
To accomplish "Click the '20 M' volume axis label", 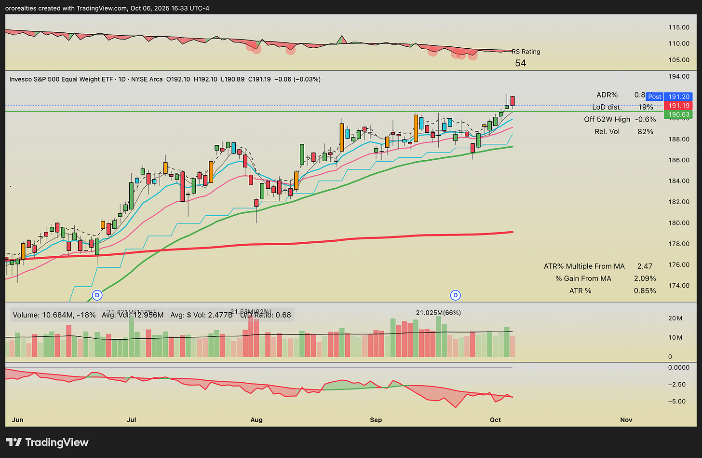I will tap(675, 318).
